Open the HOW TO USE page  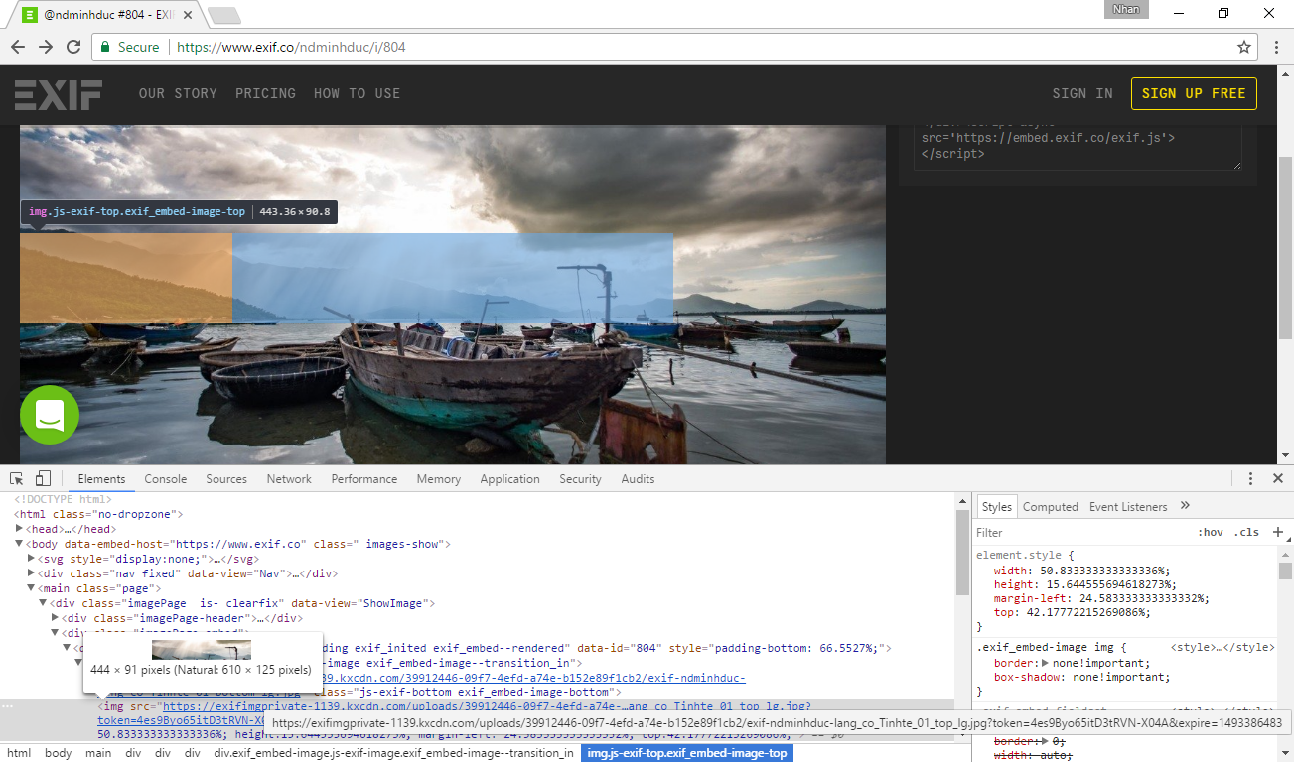tap(357, 93)
